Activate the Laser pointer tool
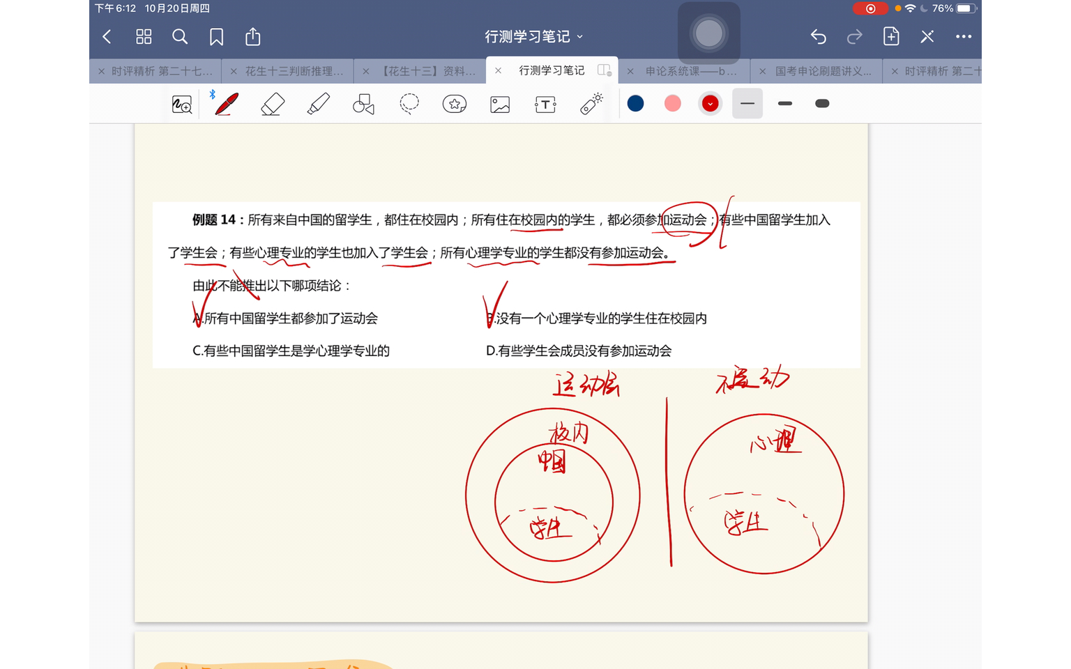This screenshot has height=669, width=1071. pyautogui.click(x=590, y=103)
